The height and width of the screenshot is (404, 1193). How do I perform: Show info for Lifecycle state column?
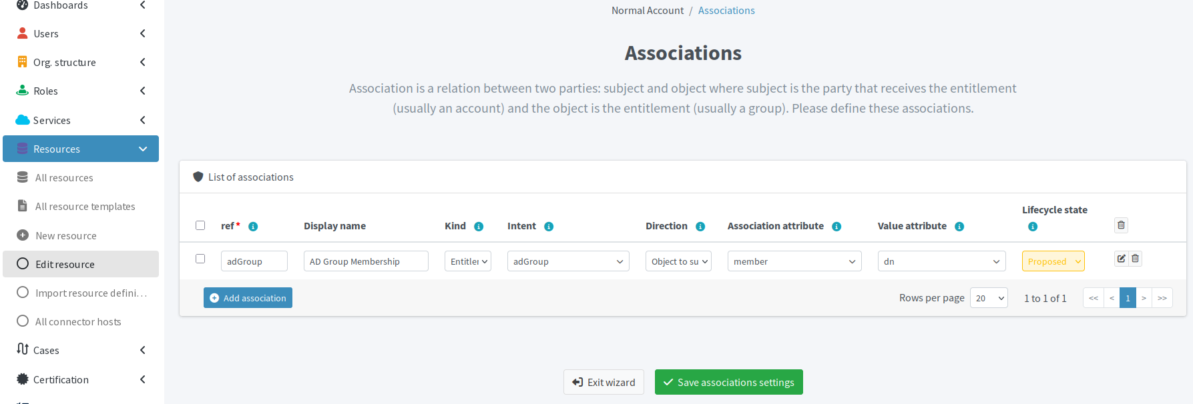pos(1033,227)
